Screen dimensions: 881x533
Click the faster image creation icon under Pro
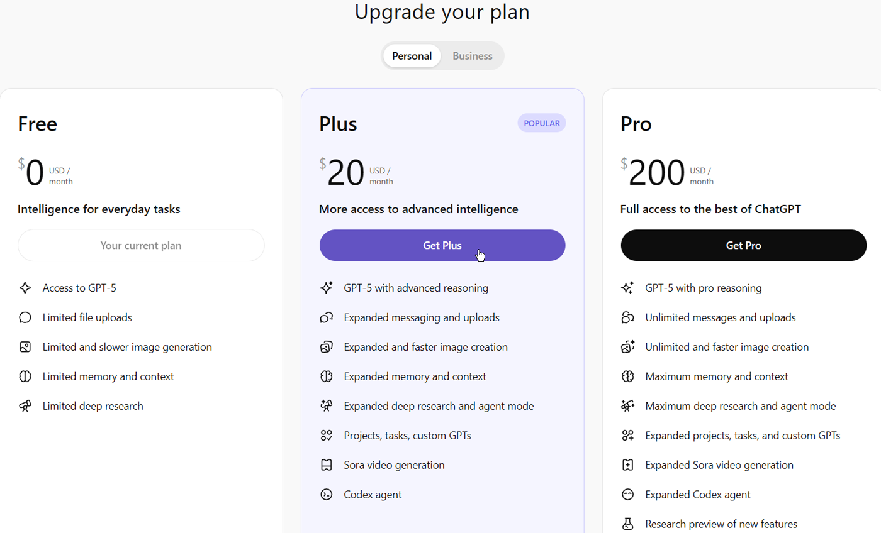(627, 346)
